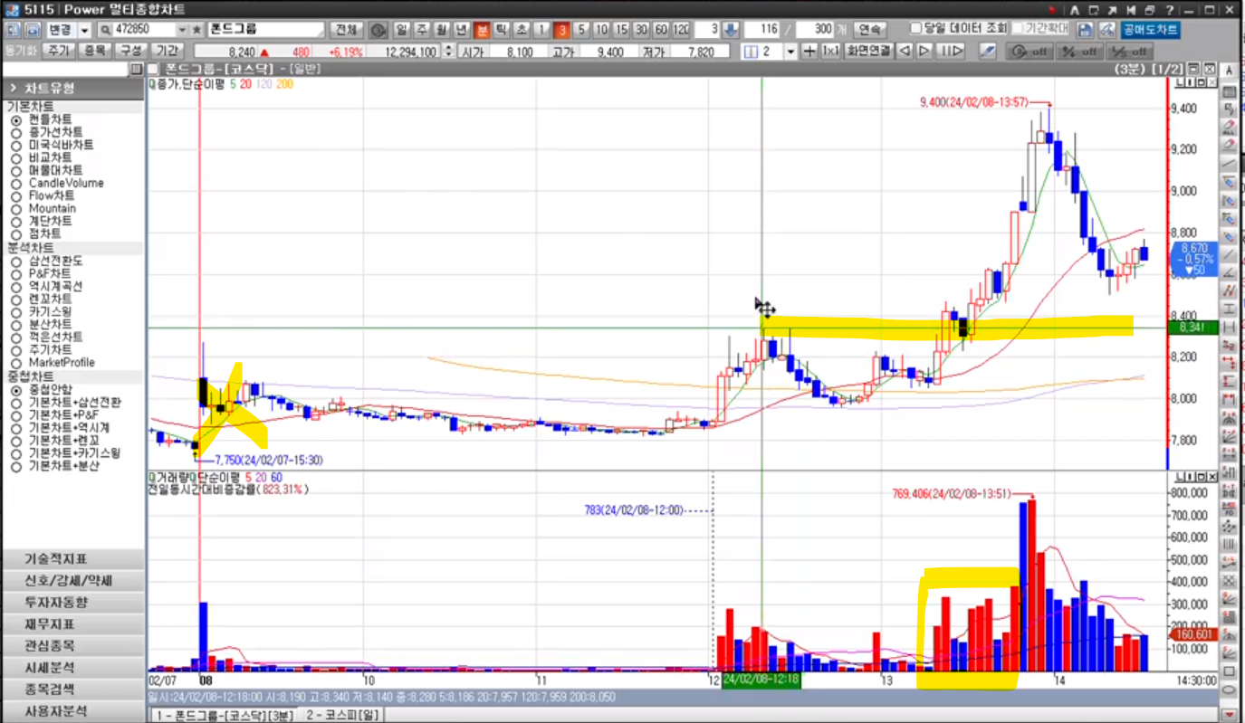
Task: Toggle first off indicator button
Action: pos(1031,52)
